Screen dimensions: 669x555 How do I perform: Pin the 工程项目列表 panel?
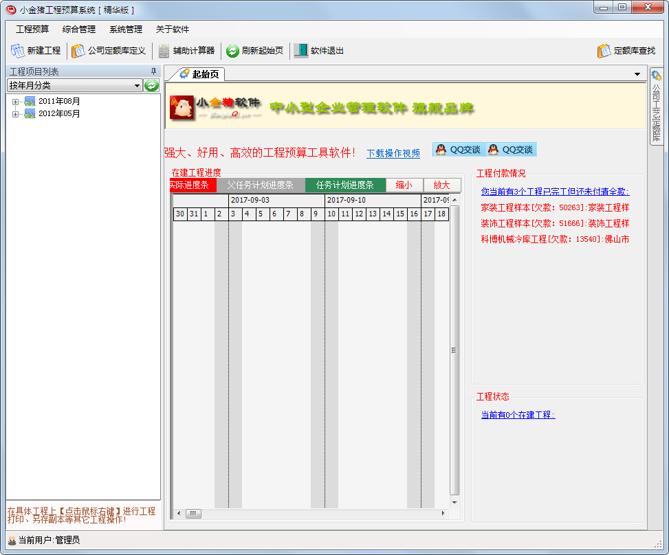(153, 71)
